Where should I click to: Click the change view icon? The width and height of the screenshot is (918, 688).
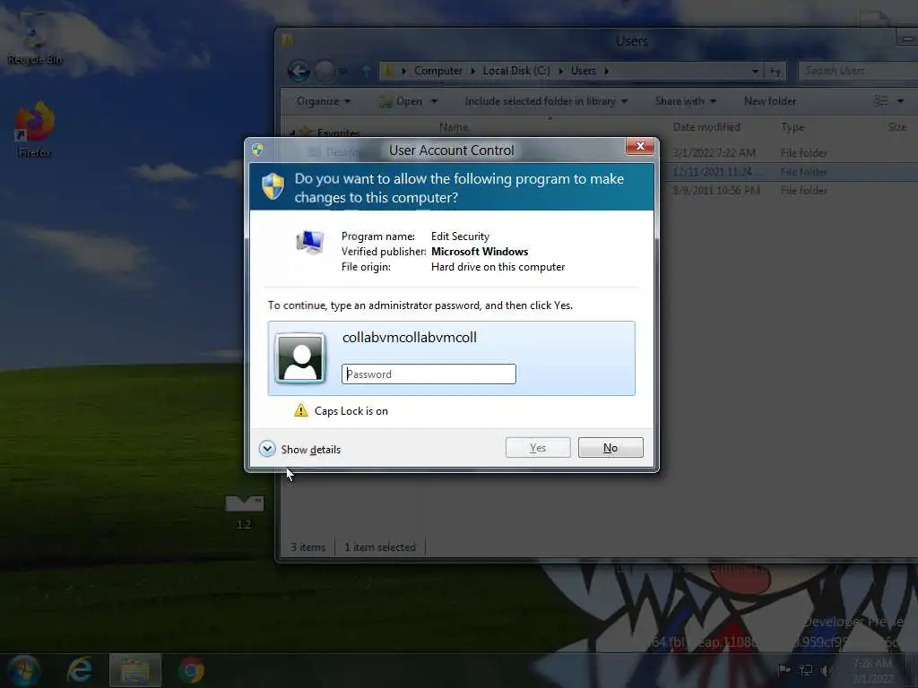[881, 101]
